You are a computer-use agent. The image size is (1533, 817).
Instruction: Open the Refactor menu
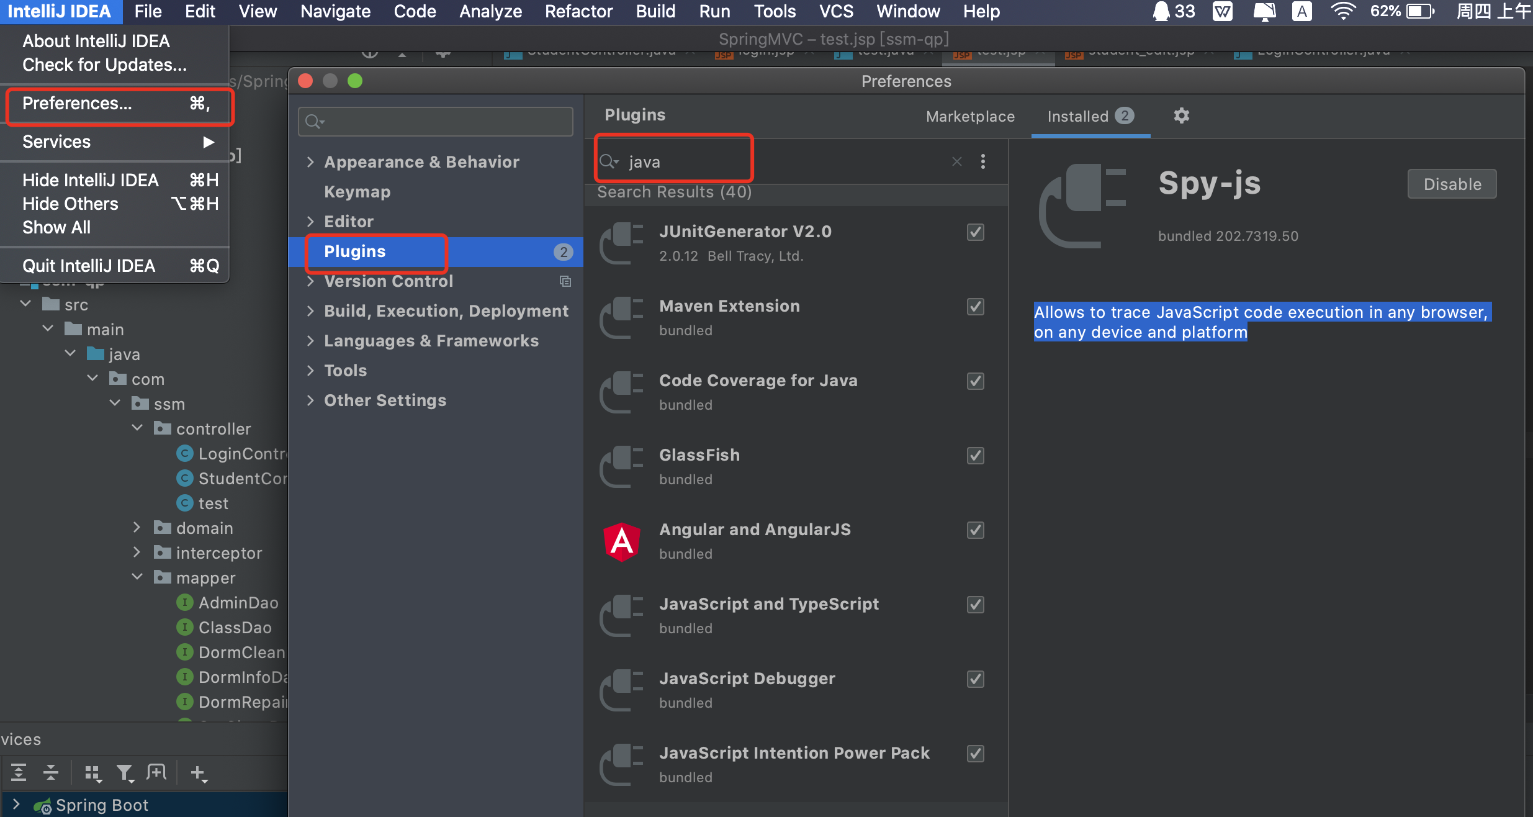tap(578, 11)
